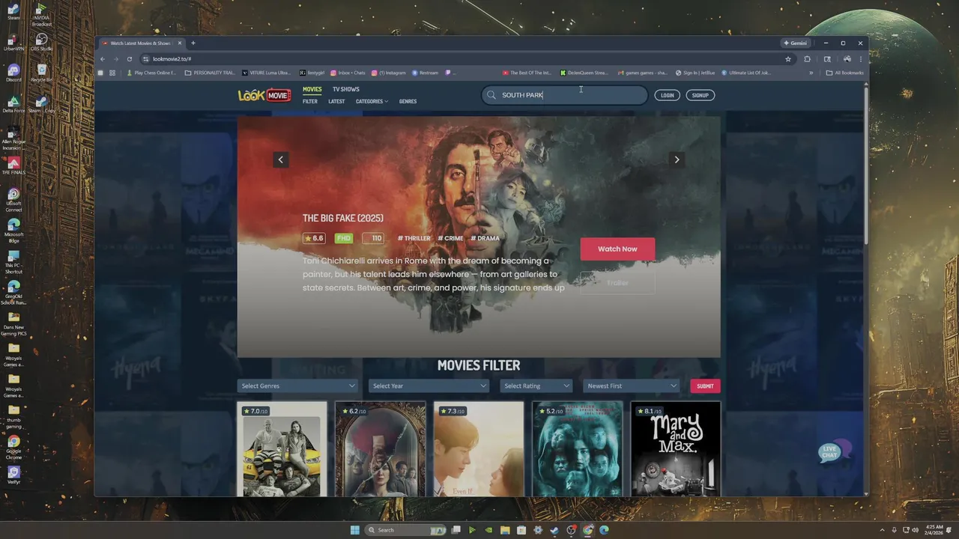The image size is (959, 539).
Task: Open movie poster rated 5.2
Action: (x=578, y=449)
